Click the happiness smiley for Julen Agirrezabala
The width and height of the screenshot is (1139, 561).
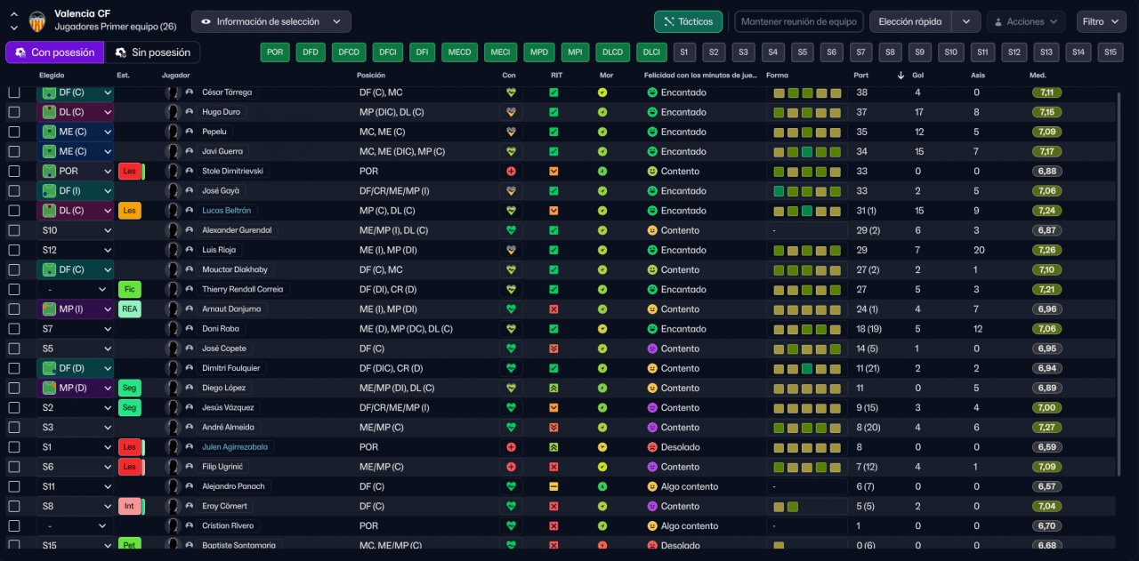(651, 447)
